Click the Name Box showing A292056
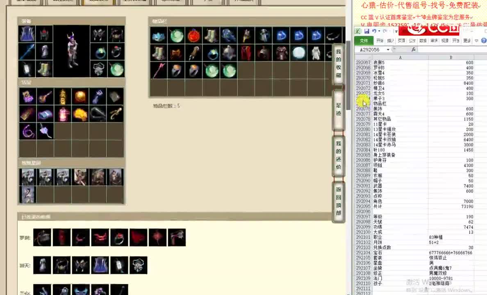This screenshot has width=487, height=295. pos(370,50)
